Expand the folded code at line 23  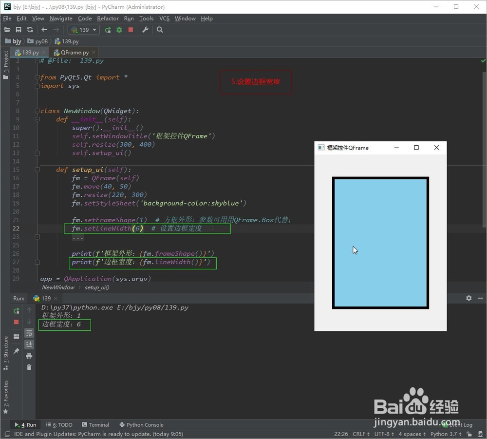(37, 237)
